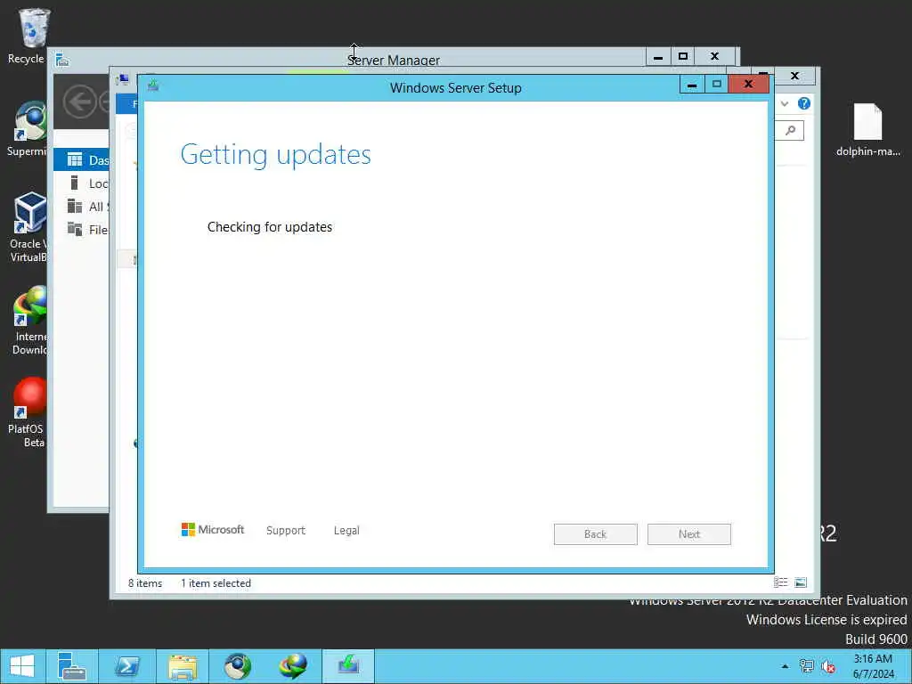Click the Windows Start button
The image size is (912, 684).
tap(22, 666)
